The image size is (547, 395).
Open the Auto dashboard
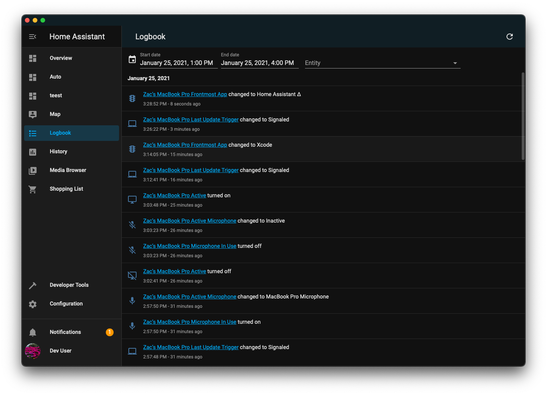point(72,77)
